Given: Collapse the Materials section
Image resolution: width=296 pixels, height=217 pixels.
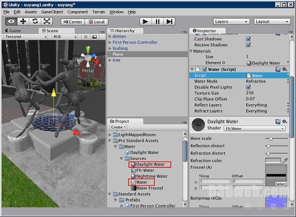Looking at the screenshot, I should tap(191, 51).
